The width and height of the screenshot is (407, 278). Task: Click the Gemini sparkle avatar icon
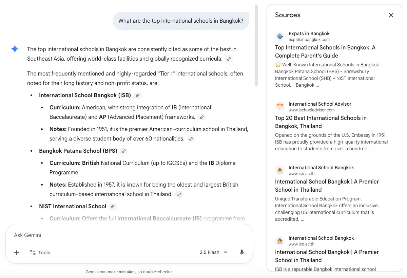tap(15, 49)
